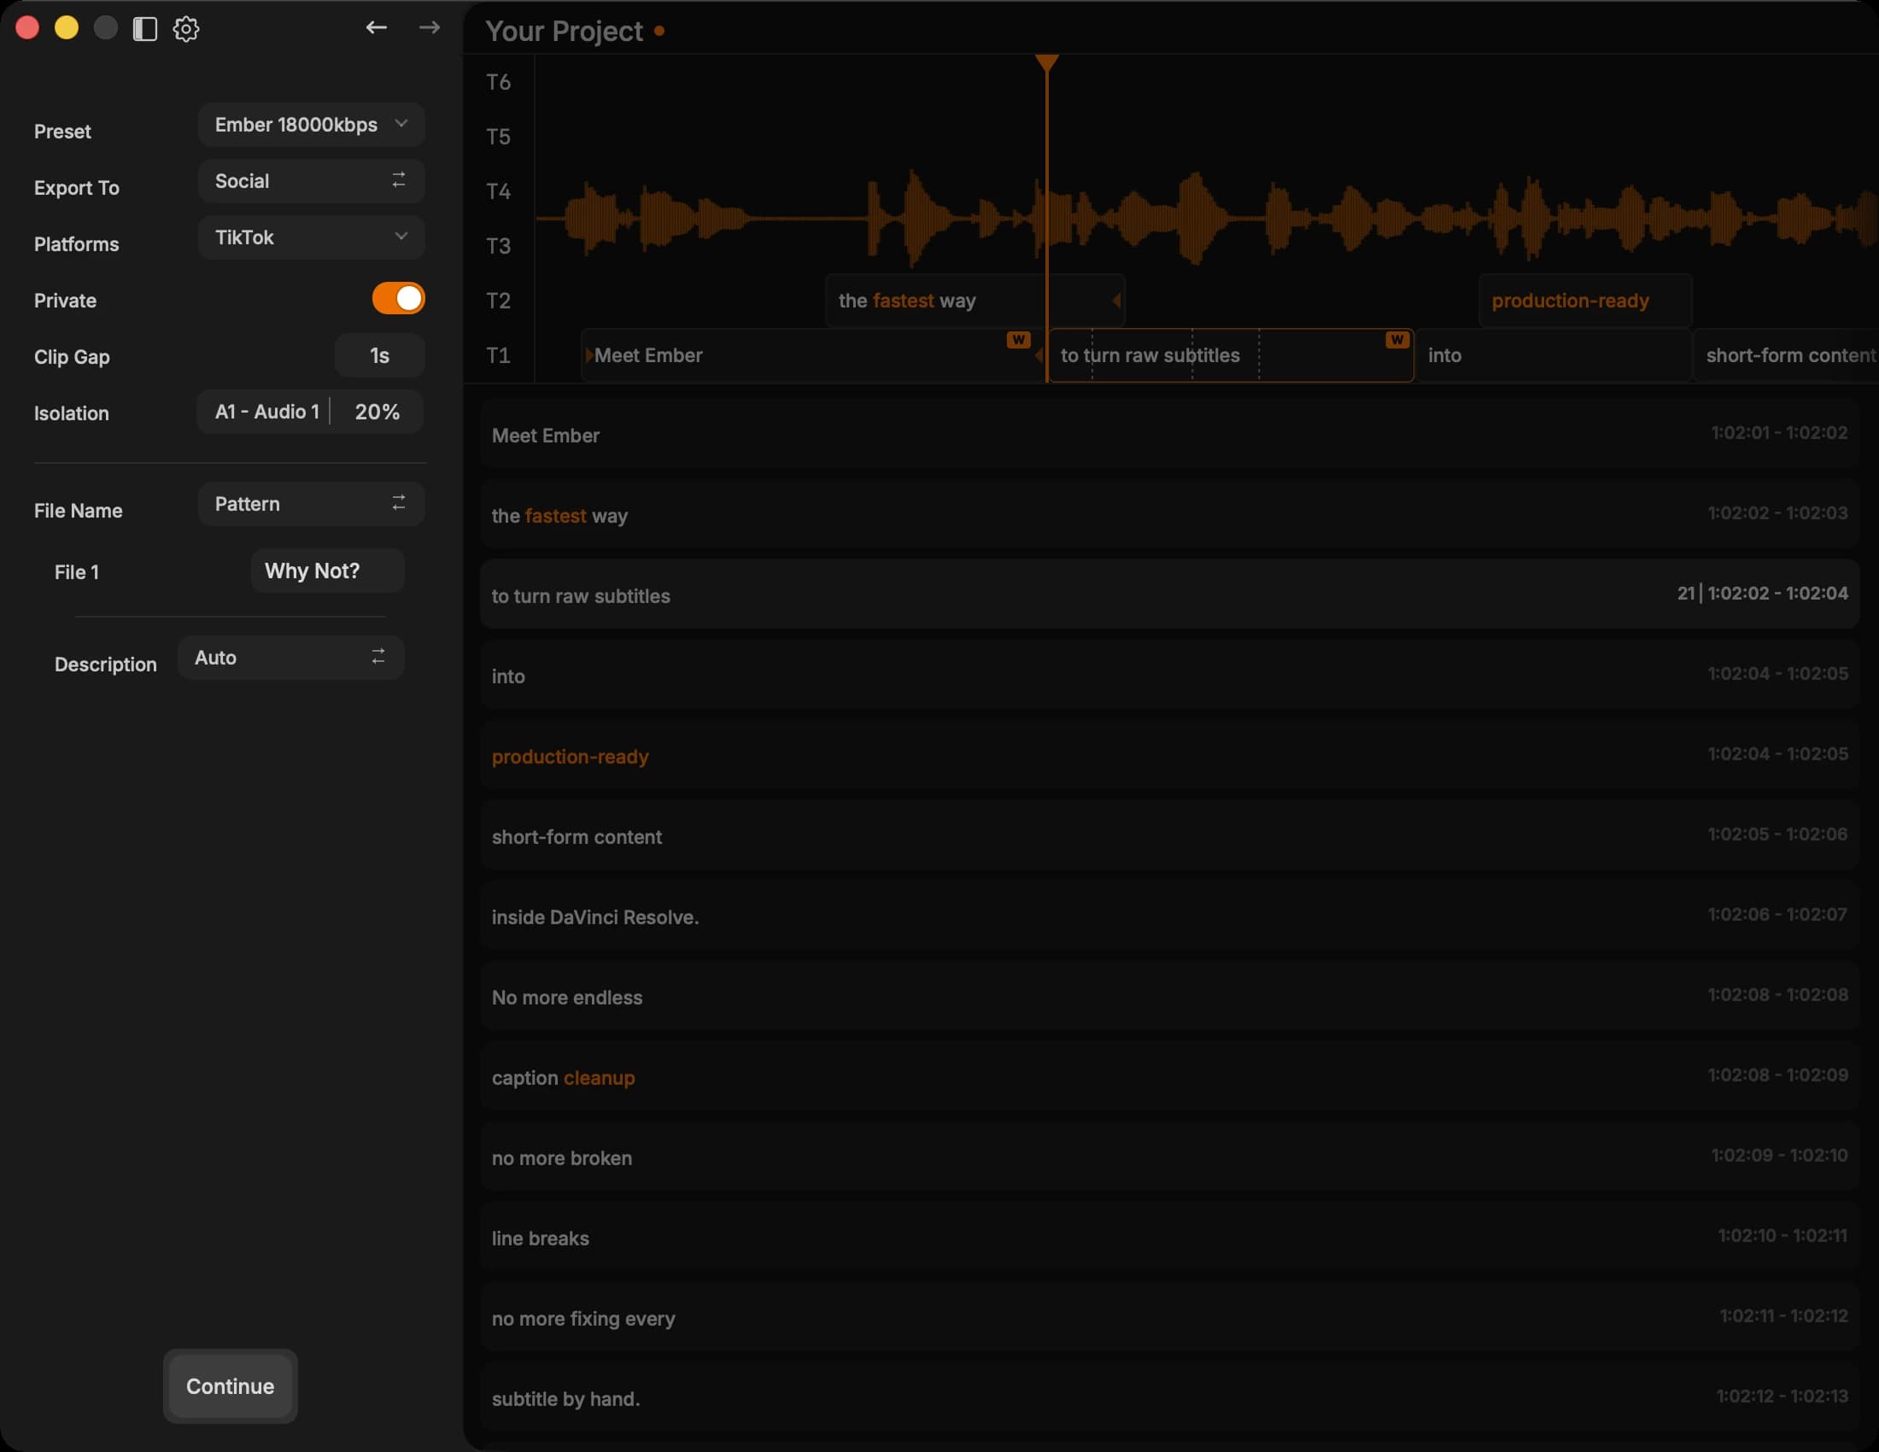
Task: Click the W badge on raw subtitles clip
Action: [1396, 339]
